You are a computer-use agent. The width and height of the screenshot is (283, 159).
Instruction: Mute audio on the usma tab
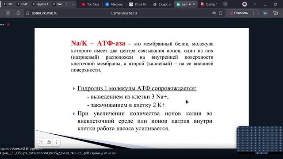coord(190,4)
